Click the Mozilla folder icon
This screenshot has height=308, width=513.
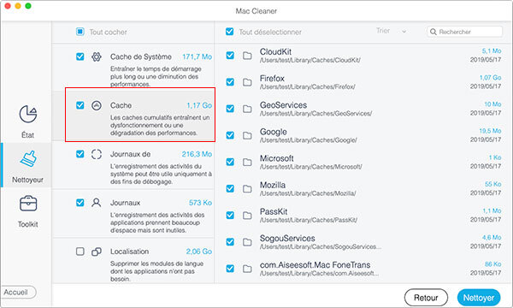[247, 189]
